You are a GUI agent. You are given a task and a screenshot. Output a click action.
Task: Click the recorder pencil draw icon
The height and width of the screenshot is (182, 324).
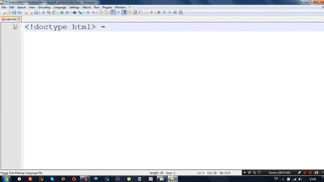[x=299, y=172]
